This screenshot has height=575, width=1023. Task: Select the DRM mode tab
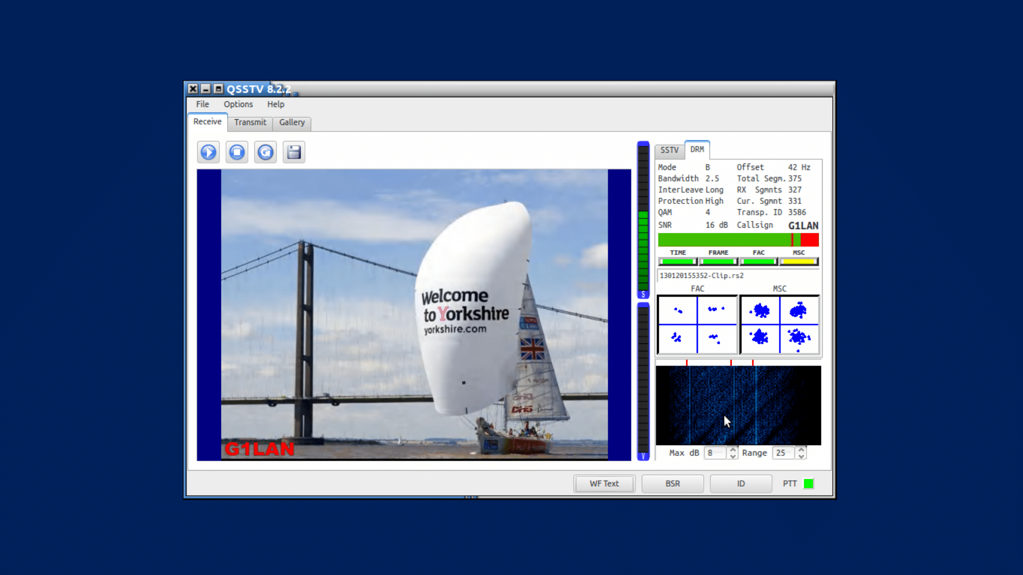tap(697, 150)
